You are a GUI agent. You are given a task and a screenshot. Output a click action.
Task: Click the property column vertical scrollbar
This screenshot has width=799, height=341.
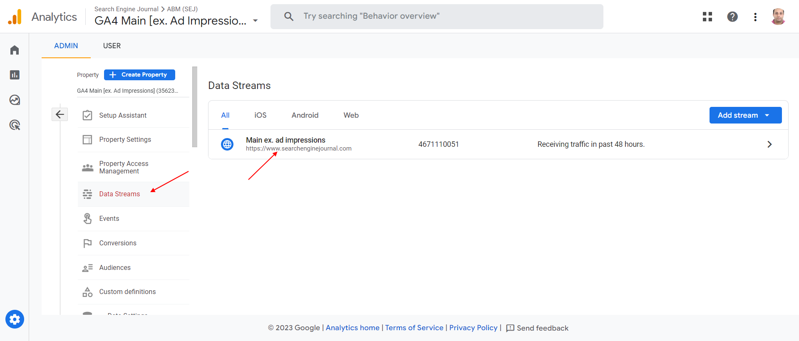coord(195,107)
